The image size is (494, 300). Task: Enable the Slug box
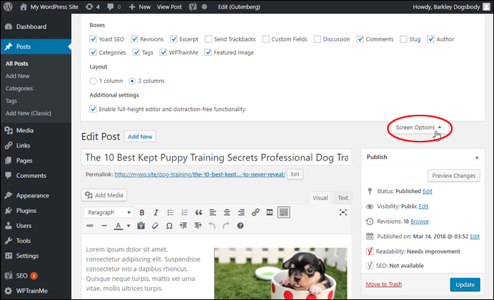[403, 39]
